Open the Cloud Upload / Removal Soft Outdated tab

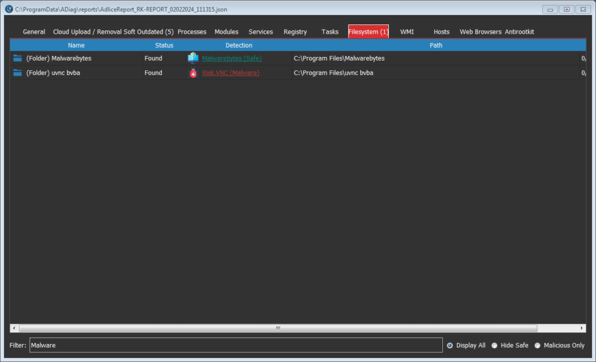[113, 32]
